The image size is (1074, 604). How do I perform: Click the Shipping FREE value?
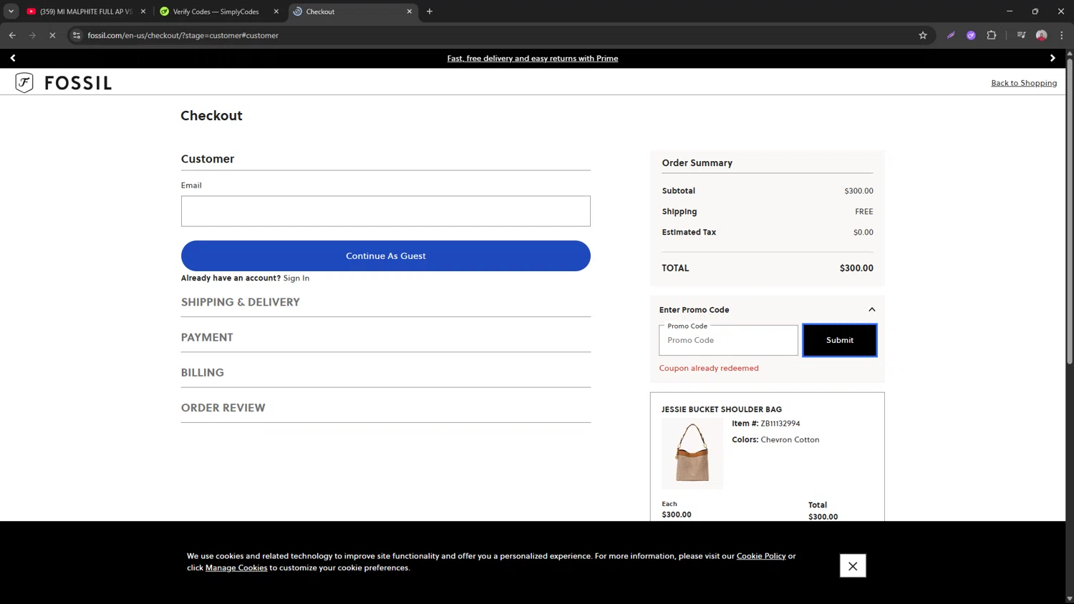tap(864, 212)
